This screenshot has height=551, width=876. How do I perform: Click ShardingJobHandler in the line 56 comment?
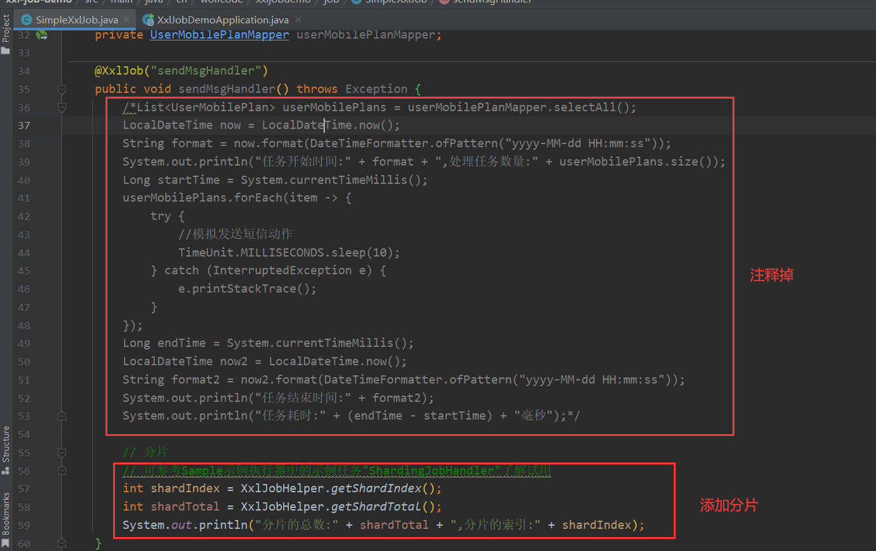(431, 471)
